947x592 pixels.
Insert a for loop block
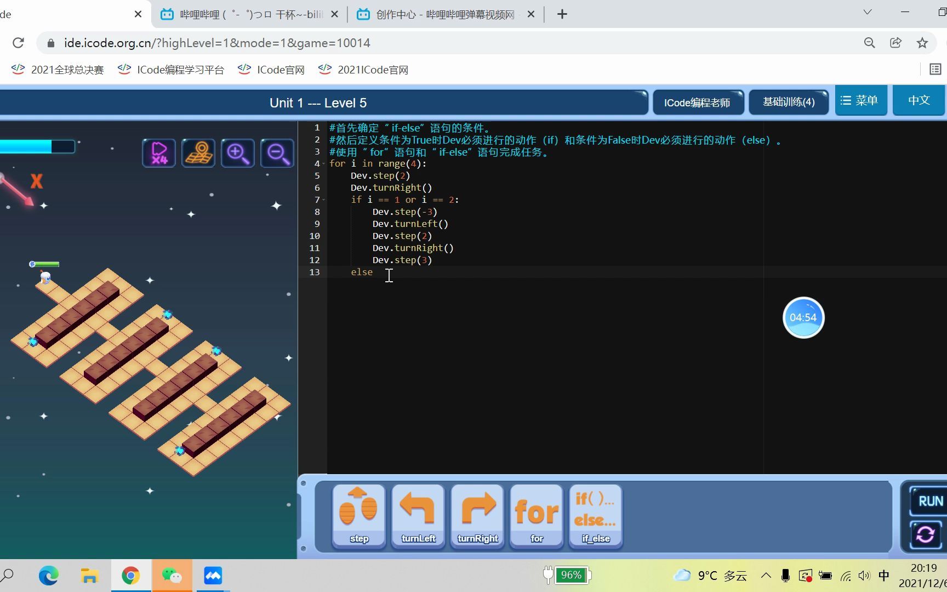click(536, 515)
